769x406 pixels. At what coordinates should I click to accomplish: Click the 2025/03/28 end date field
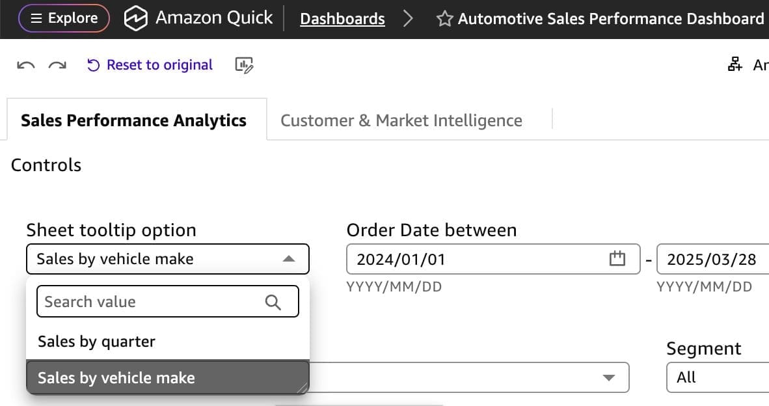tap(712, 259)
